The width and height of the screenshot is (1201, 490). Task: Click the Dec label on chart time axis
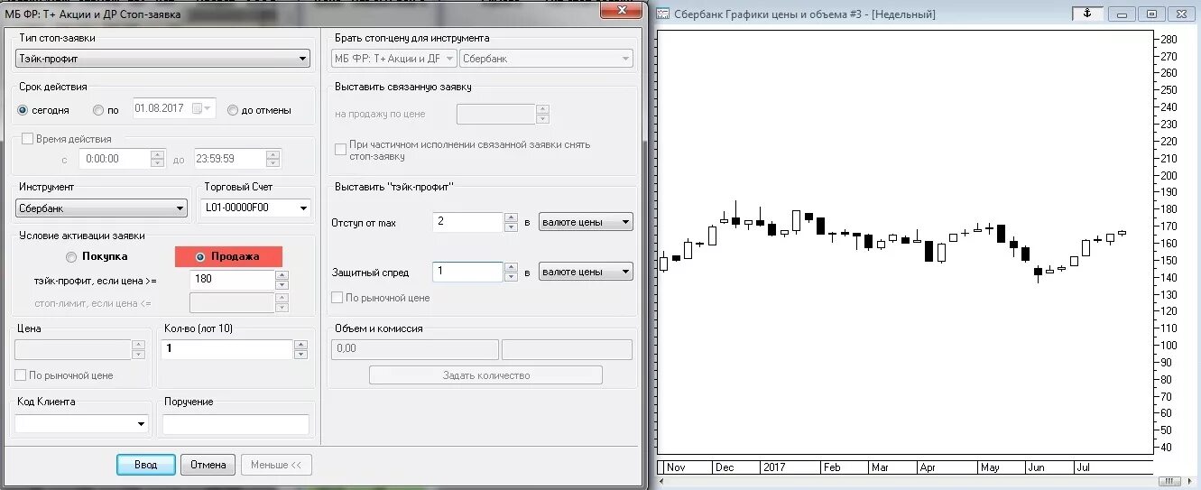tap(725, 467)
